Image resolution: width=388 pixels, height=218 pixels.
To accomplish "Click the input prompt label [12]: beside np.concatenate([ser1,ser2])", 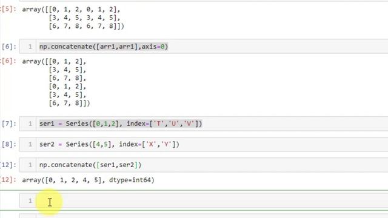I will tap(8, 165).
